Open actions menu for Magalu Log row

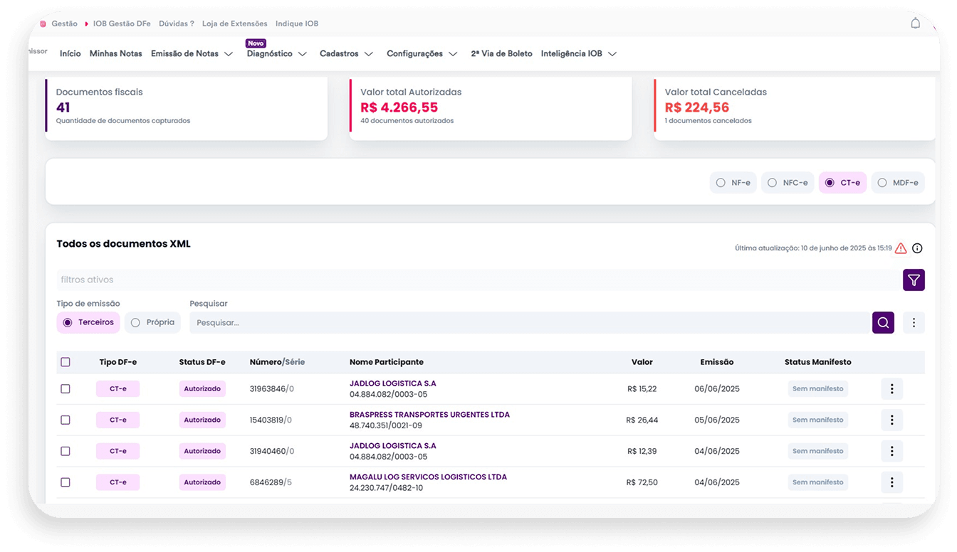pos(891,483)
